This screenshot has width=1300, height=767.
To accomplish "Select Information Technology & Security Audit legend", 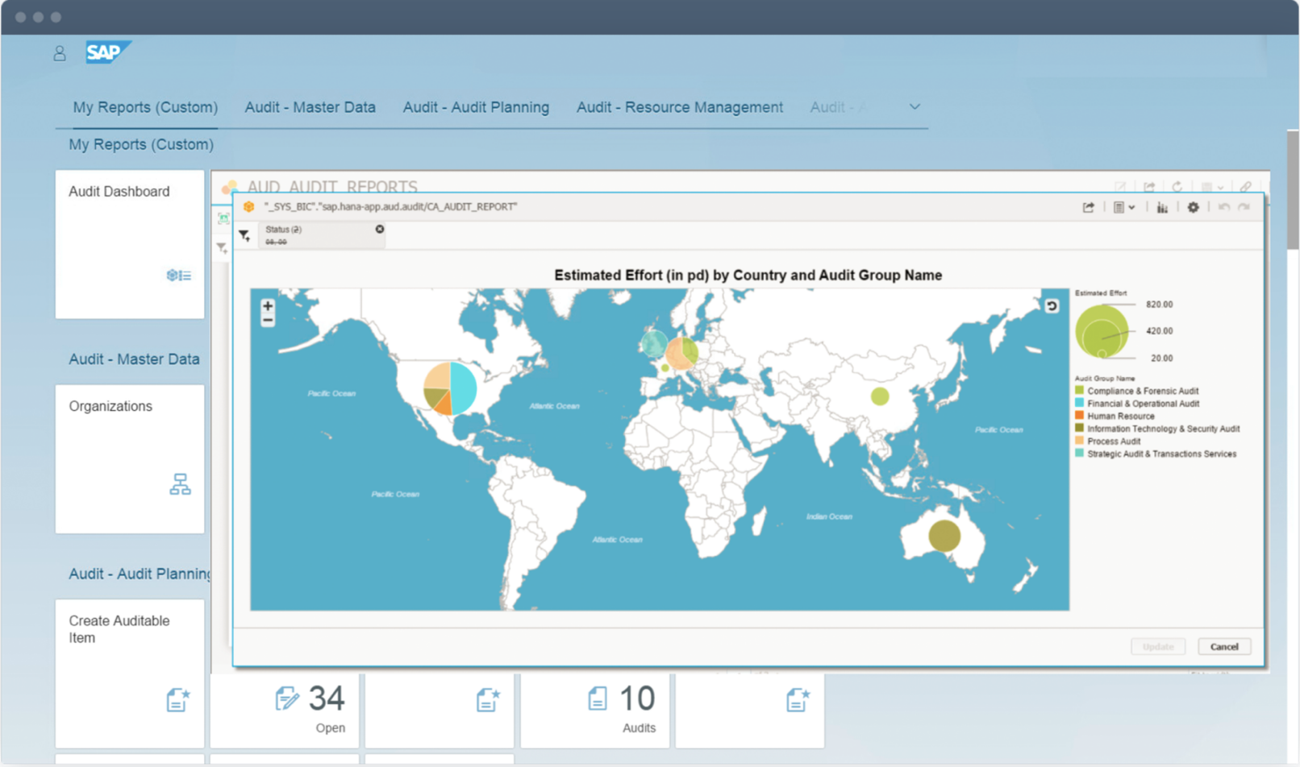I will 1157,429.
